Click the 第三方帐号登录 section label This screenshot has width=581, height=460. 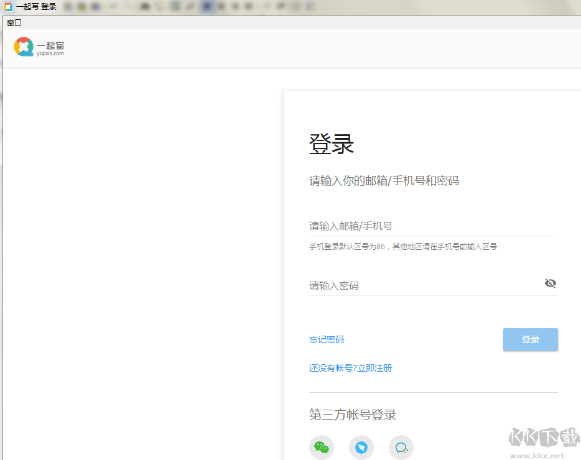pyautogui.click(x=353, y=415)
